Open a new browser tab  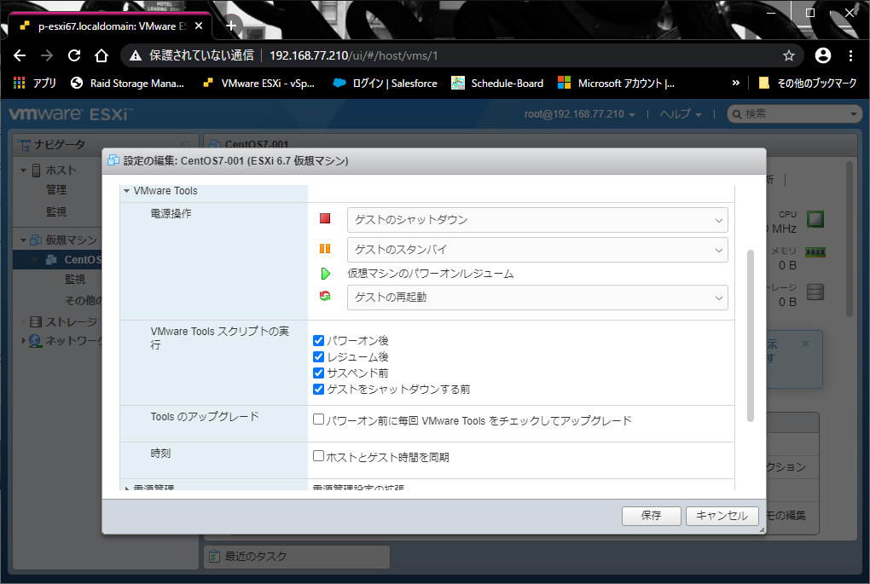pos(231,26)
